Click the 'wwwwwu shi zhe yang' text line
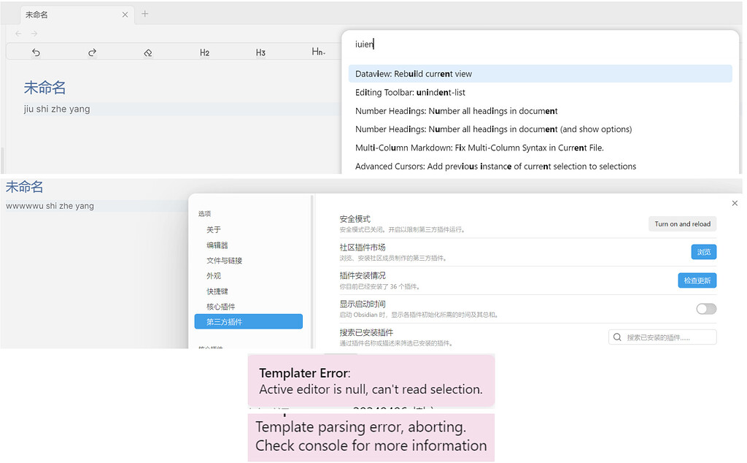747x463 pixels. coord(50,206)
